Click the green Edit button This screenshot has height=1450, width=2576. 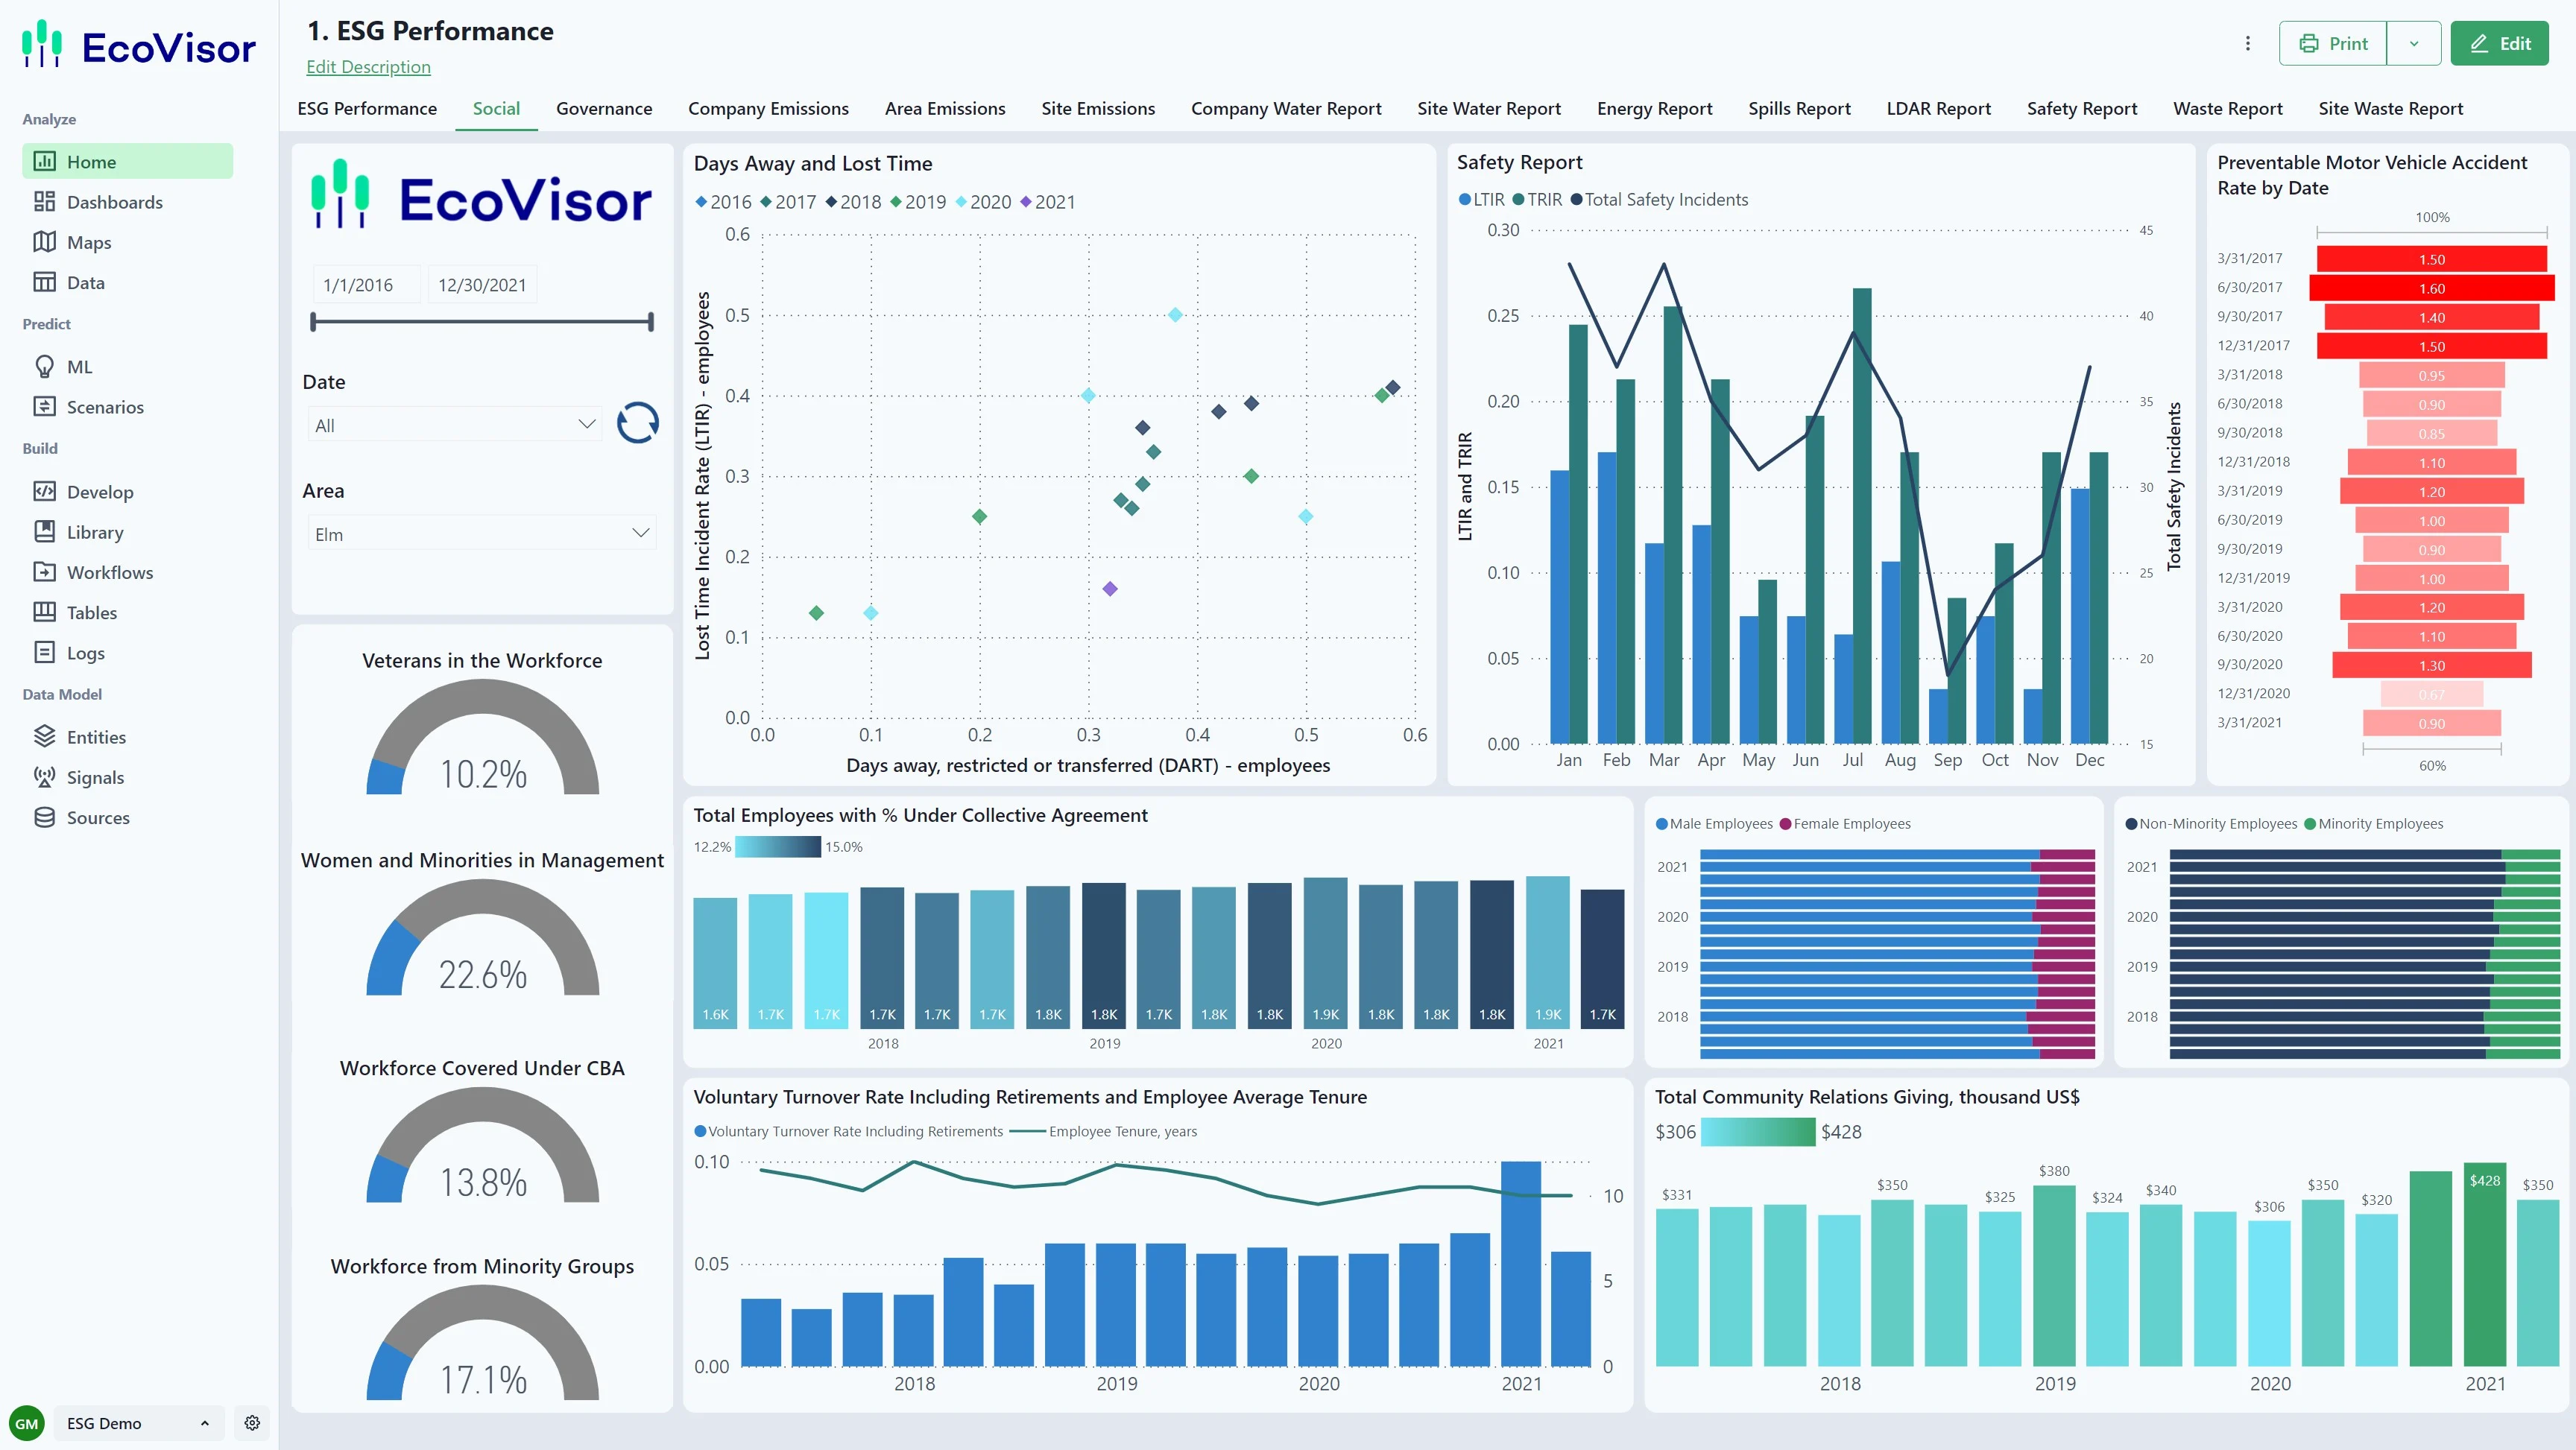point(2499,43)
